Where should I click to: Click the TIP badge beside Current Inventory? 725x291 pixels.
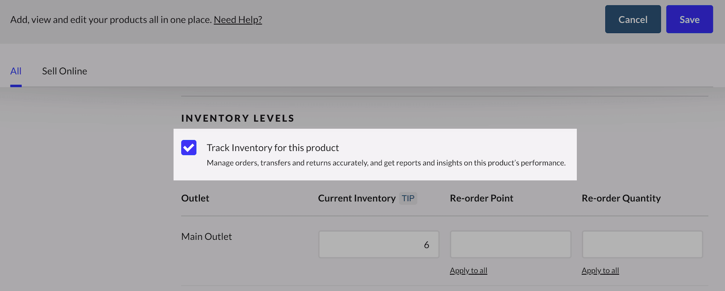pyautogui.click(x=408, y=199)
